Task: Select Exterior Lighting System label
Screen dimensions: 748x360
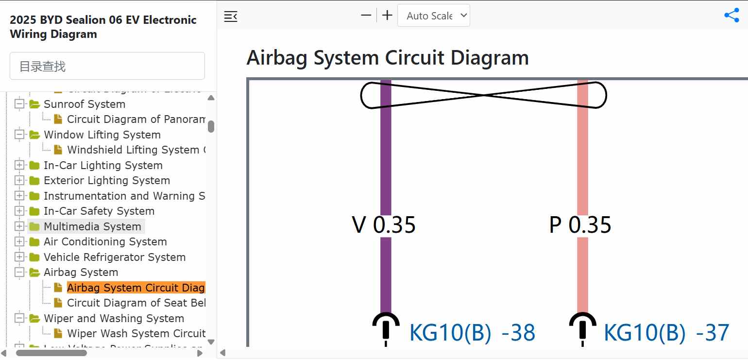Action: (107, 181)
